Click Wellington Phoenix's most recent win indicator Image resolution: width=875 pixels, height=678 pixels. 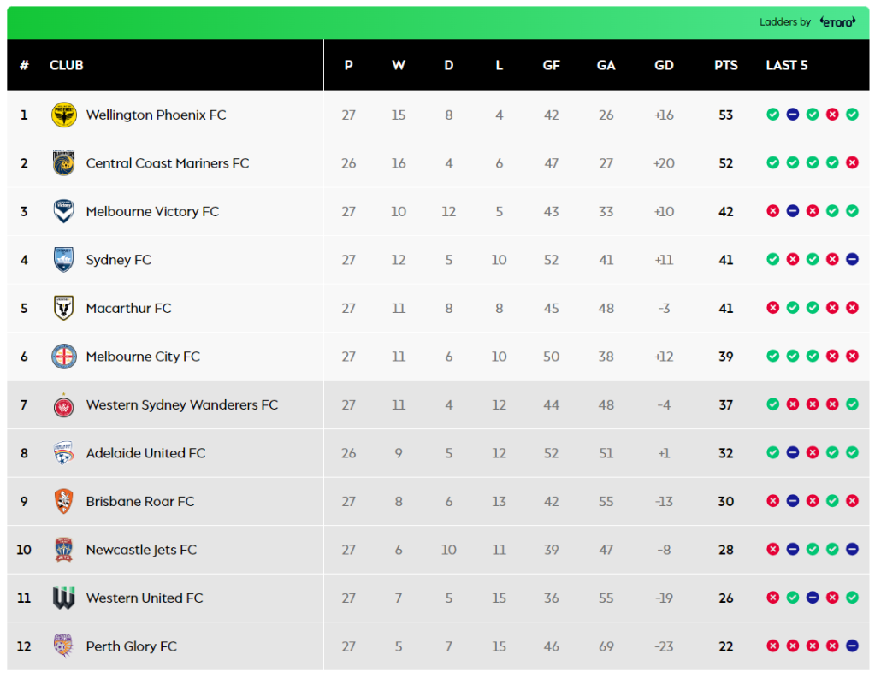click(x=852, y=115)
